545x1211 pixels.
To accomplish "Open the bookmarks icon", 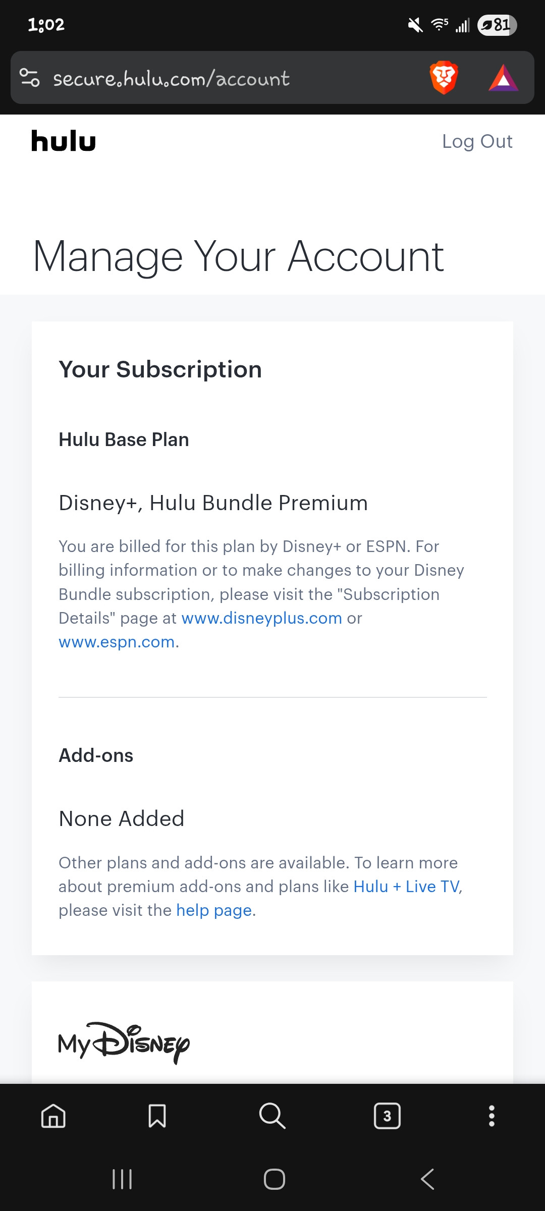I will [157, 1116].
